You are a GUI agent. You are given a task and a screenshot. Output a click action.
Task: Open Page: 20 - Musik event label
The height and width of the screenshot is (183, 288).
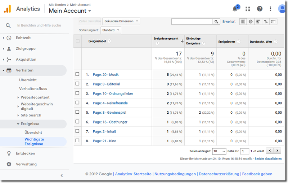(105, 75)
